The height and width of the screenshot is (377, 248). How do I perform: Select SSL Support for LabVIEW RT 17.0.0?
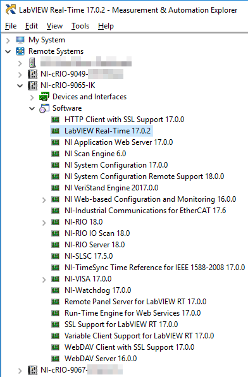[x=121, y=324]
